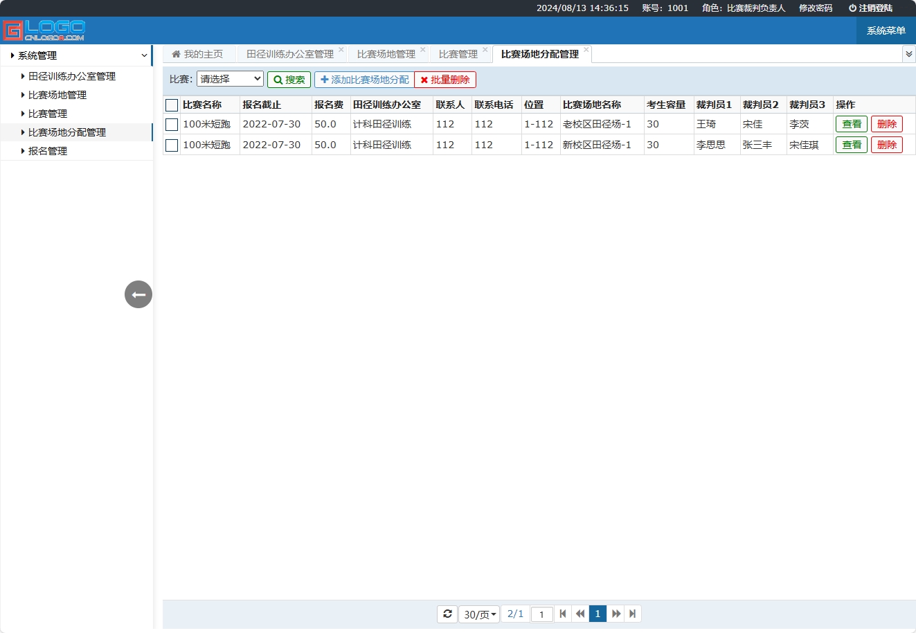The height and width of the screenshot is (633, 916).
Task: Open the 比赛 selection dropdown
Action: [230, 79]
